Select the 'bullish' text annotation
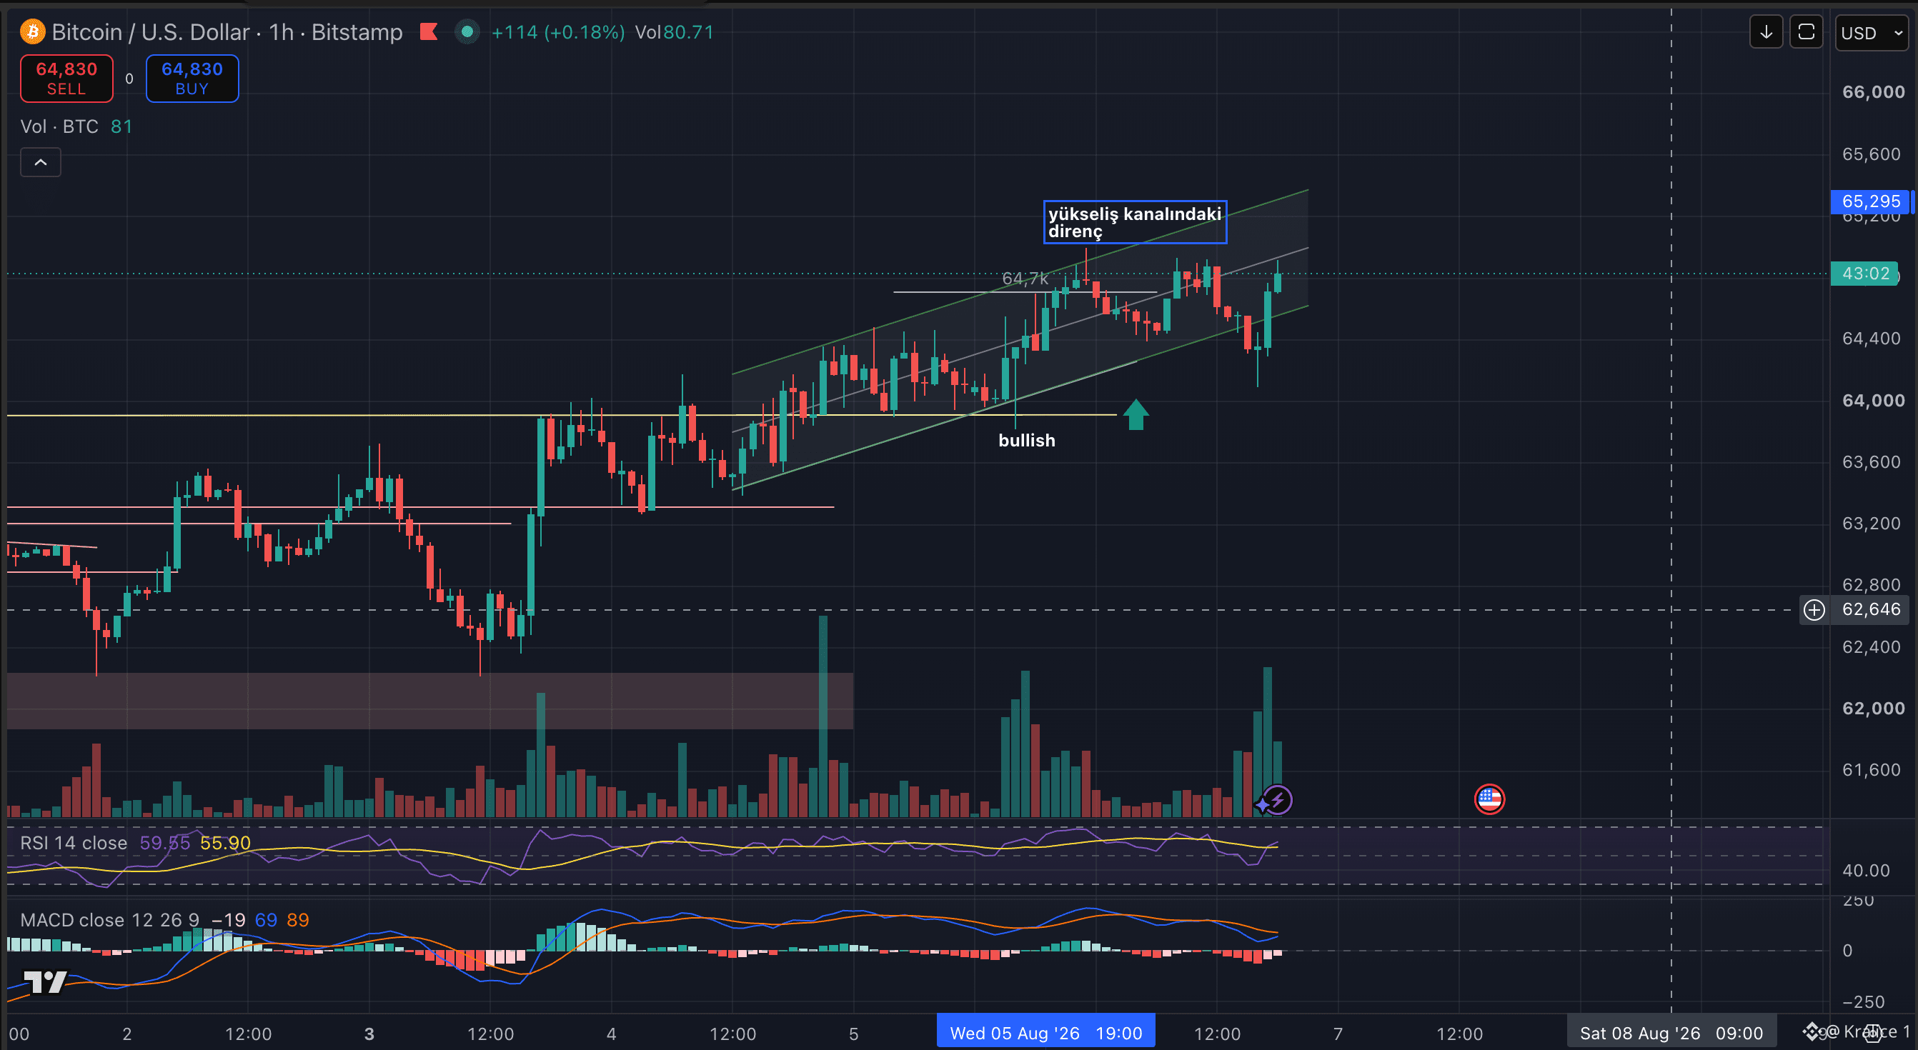 1027,441
